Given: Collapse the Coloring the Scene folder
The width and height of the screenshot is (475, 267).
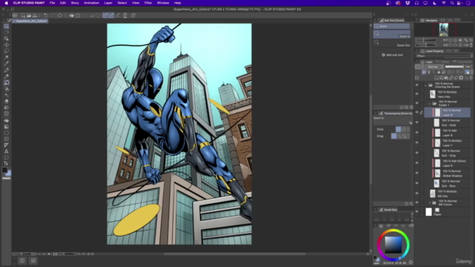Looking at the screenshot, I should pos(425,85).
